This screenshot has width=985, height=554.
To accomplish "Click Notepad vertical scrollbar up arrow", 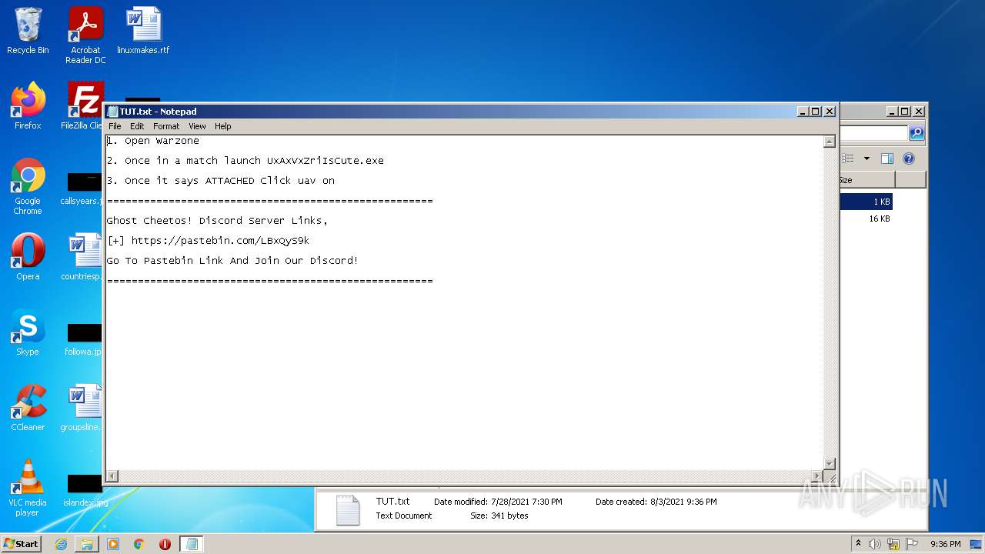I will click(x=829, y=142).
